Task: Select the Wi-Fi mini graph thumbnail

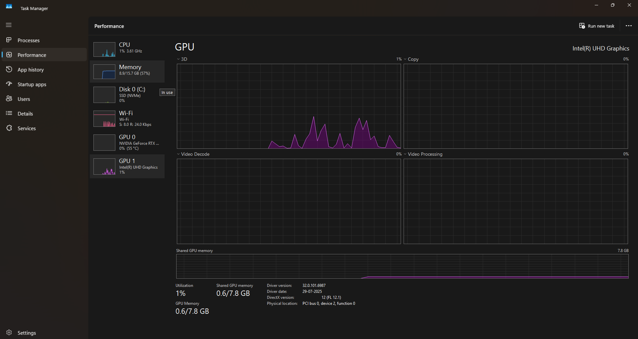Action: click(x=104, y=119)
